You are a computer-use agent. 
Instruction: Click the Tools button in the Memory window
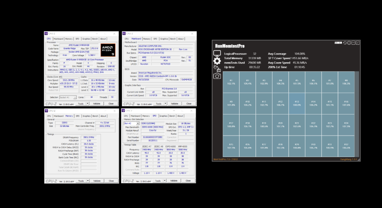[x=81, y=181]
